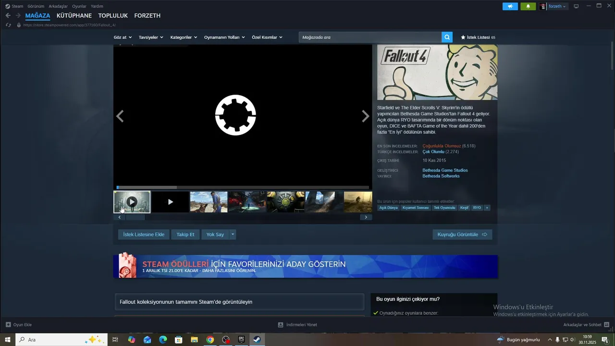615x346 pixels.
Task: Click the blue announcements megaphone icon
Action: (510, 6)
